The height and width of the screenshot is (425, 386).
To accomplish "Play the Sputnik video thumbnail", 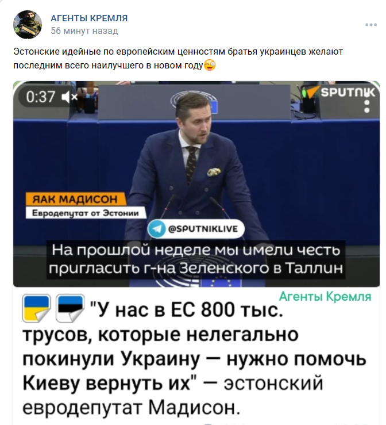I will (x=196, y=184).
